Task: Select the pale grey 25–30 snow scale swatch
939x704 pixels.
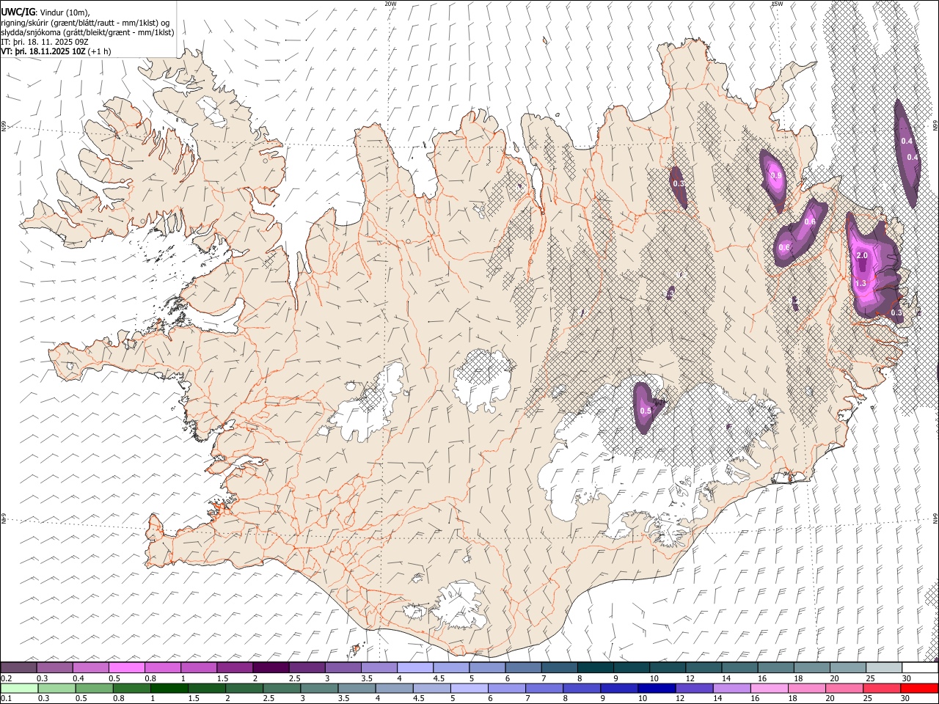Action: pyautogui.click(x=884, y=667)
